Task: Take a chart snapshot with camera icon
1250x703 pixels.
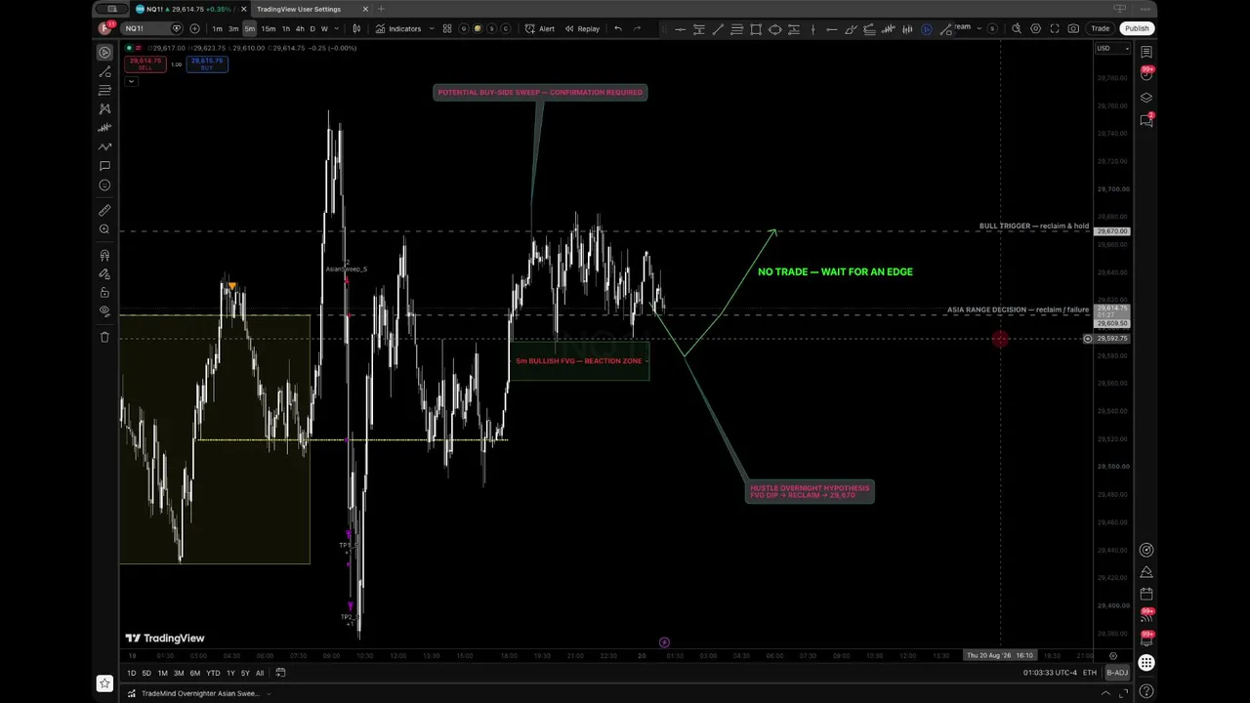Action: [1074, 28]
